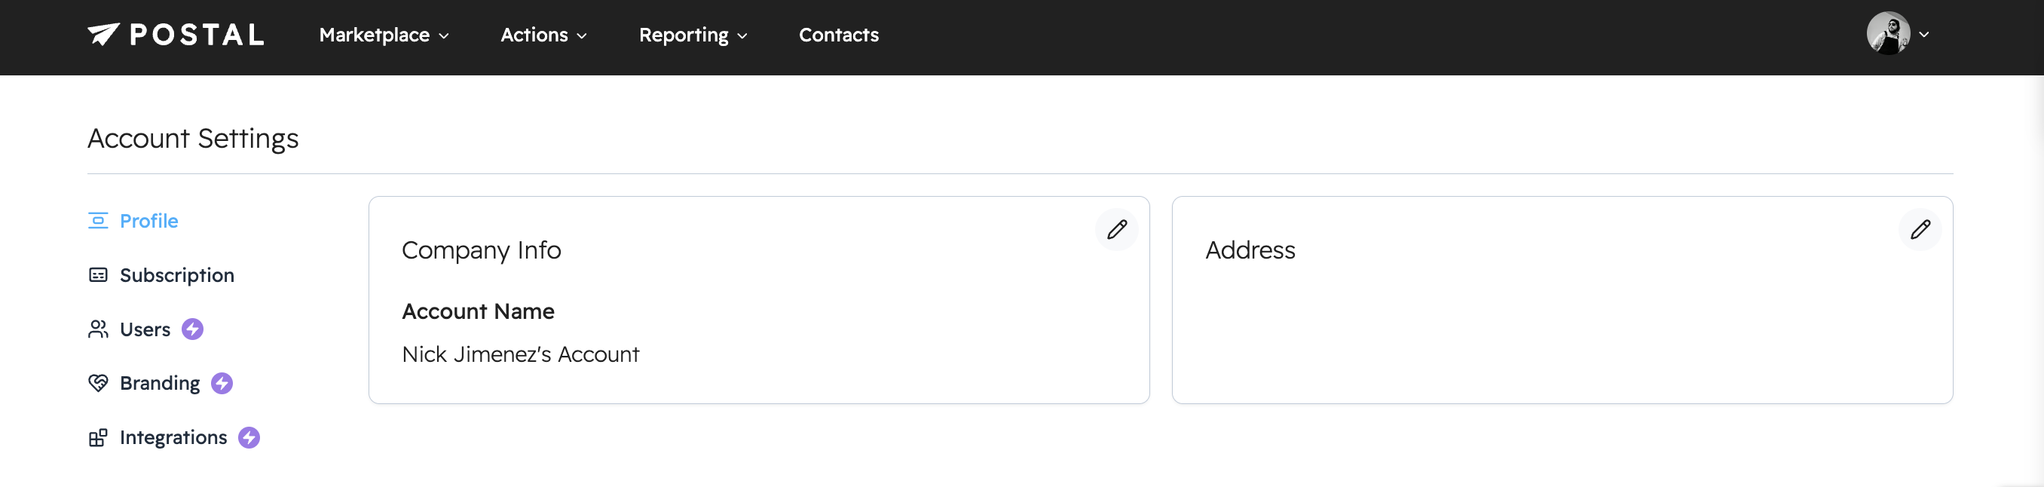Expand the Reporting dropdown menu
Screen dimensions: 2044x487
pos(693,35)
